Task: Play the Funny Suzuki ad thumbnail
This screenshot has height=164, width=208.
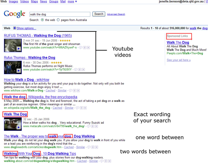Action: [13, 124]
